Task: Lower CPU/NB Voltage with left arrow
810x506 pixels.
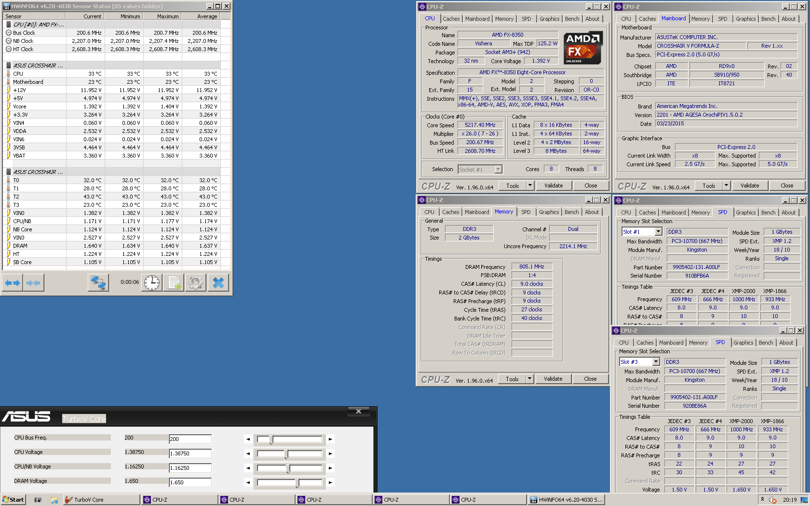Action: click(x=248, y=468)
